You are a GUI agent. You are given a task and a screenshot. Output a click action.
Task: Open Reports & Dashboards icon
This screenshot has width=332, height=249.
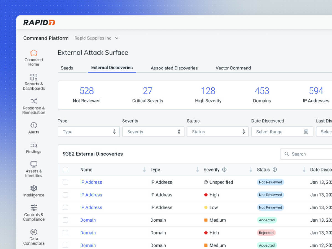pos(34,77)
